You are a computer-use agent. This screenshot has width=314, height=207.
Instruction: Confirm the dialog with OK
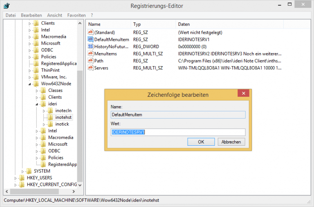tap(201, 142)
